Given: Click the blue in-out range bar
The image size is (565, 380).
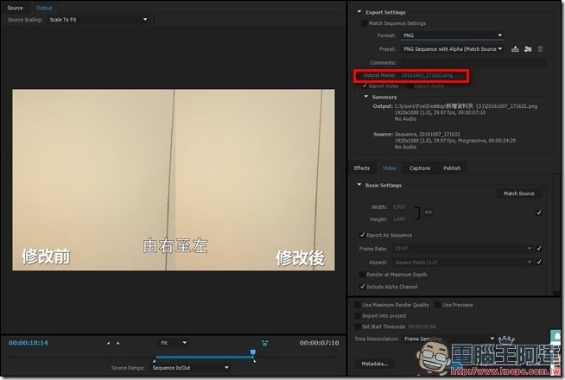Looking at the screenshot, I should click(204, 357).
